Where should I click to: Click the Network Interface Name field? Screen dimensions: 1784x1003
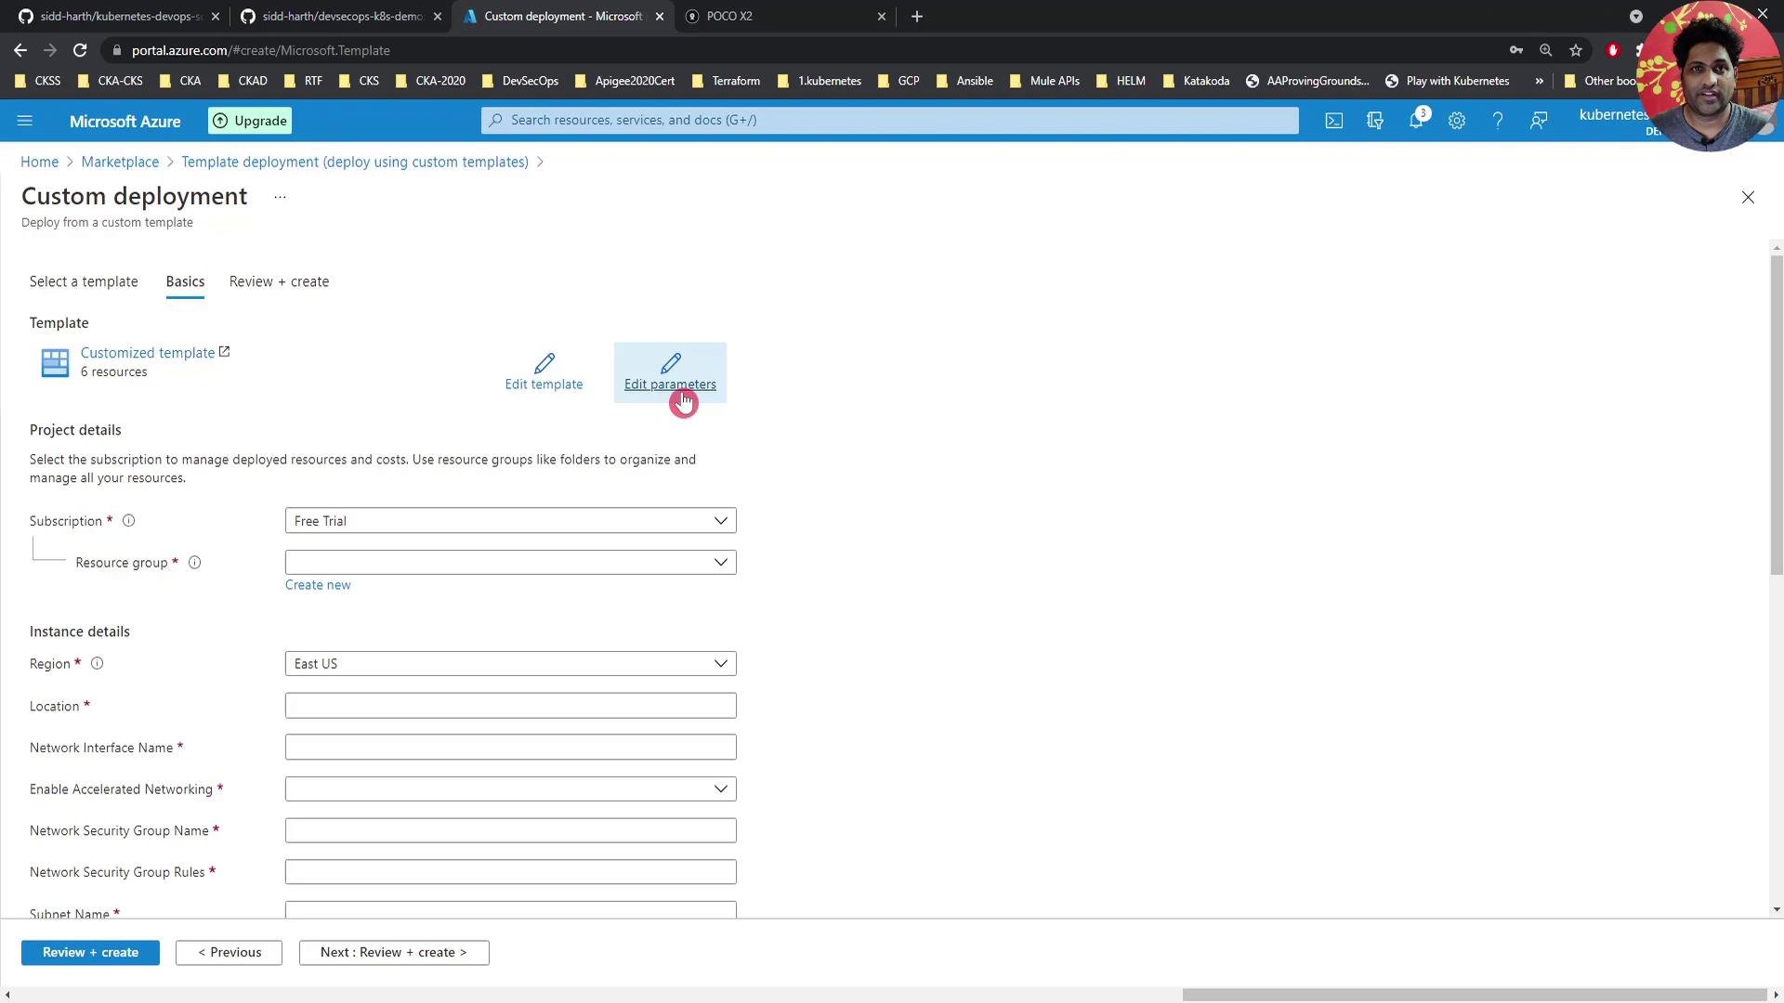click(x=510, y=748)
